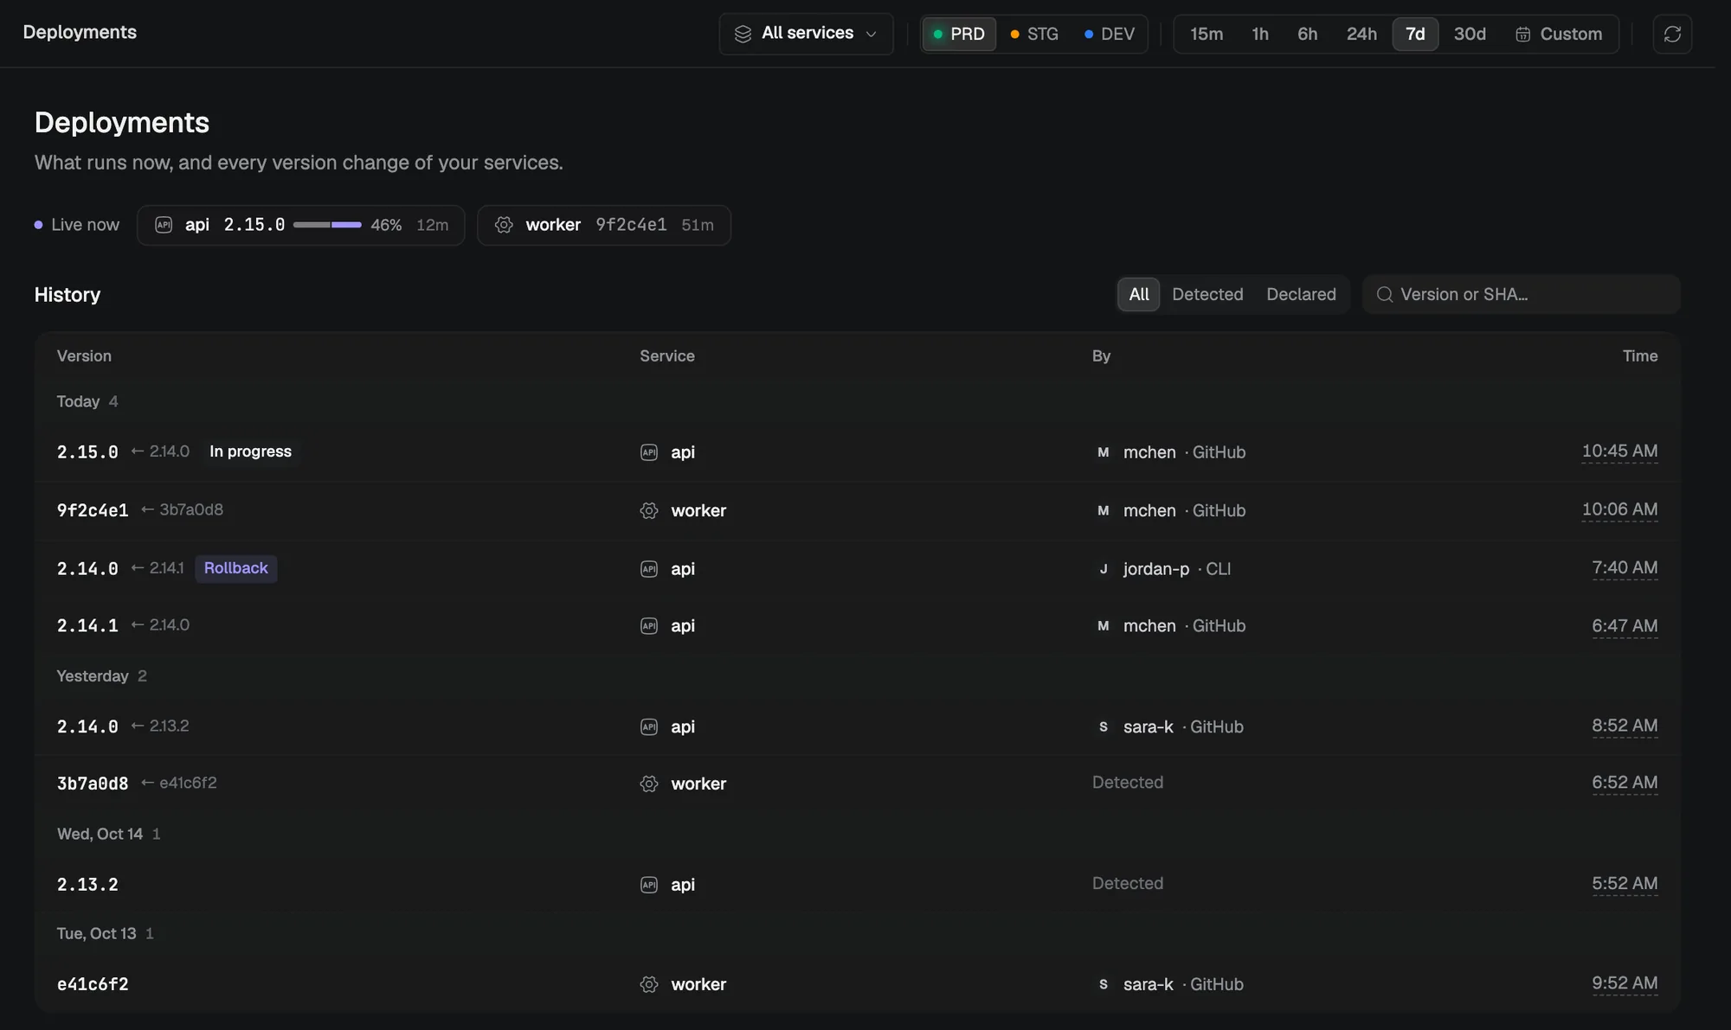Click Detected label in 3b7a0d8 row
Viewport: 1731px width, 1030px height.
pyautogui.click(x=1127, y=783)
